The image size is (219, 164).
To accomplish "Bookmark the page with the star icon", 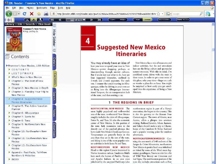I will coord(158,14).
